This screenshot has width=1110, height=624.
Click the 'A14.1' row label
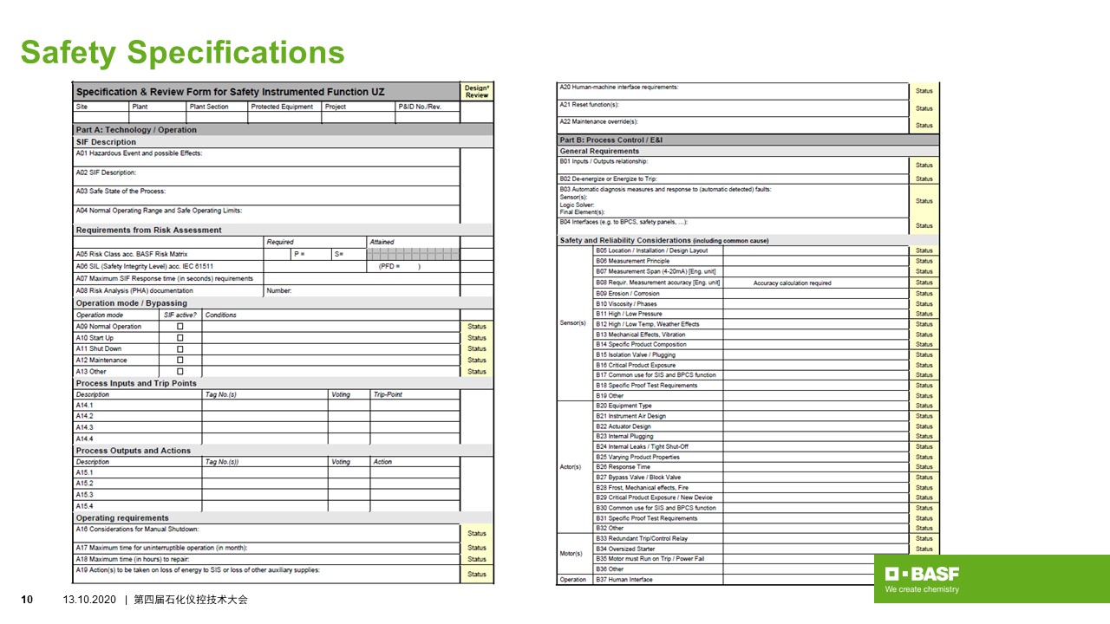click(84, 406)
